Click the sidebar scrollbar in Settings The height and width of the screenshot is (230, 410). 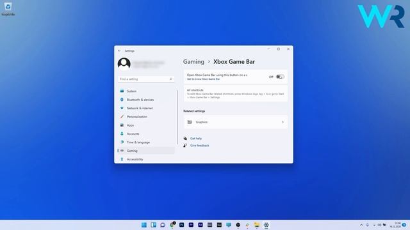click(177, 117)
